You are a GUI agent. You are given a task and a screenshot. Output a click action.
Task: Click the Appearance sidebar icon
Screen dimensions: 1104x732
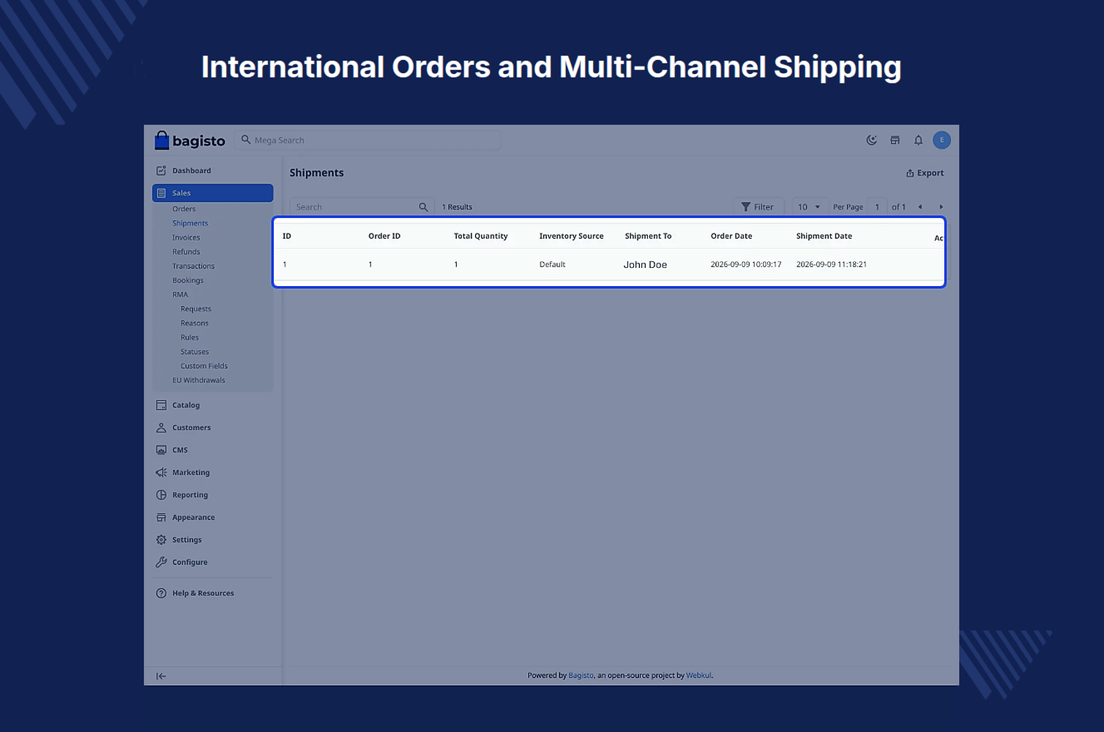tap(161, 518)
